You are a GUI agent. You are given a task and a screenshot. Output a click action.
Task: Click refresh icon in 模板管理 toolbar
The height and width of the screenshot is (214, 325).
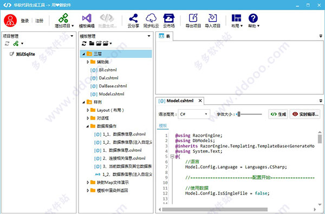coord(84,43)
